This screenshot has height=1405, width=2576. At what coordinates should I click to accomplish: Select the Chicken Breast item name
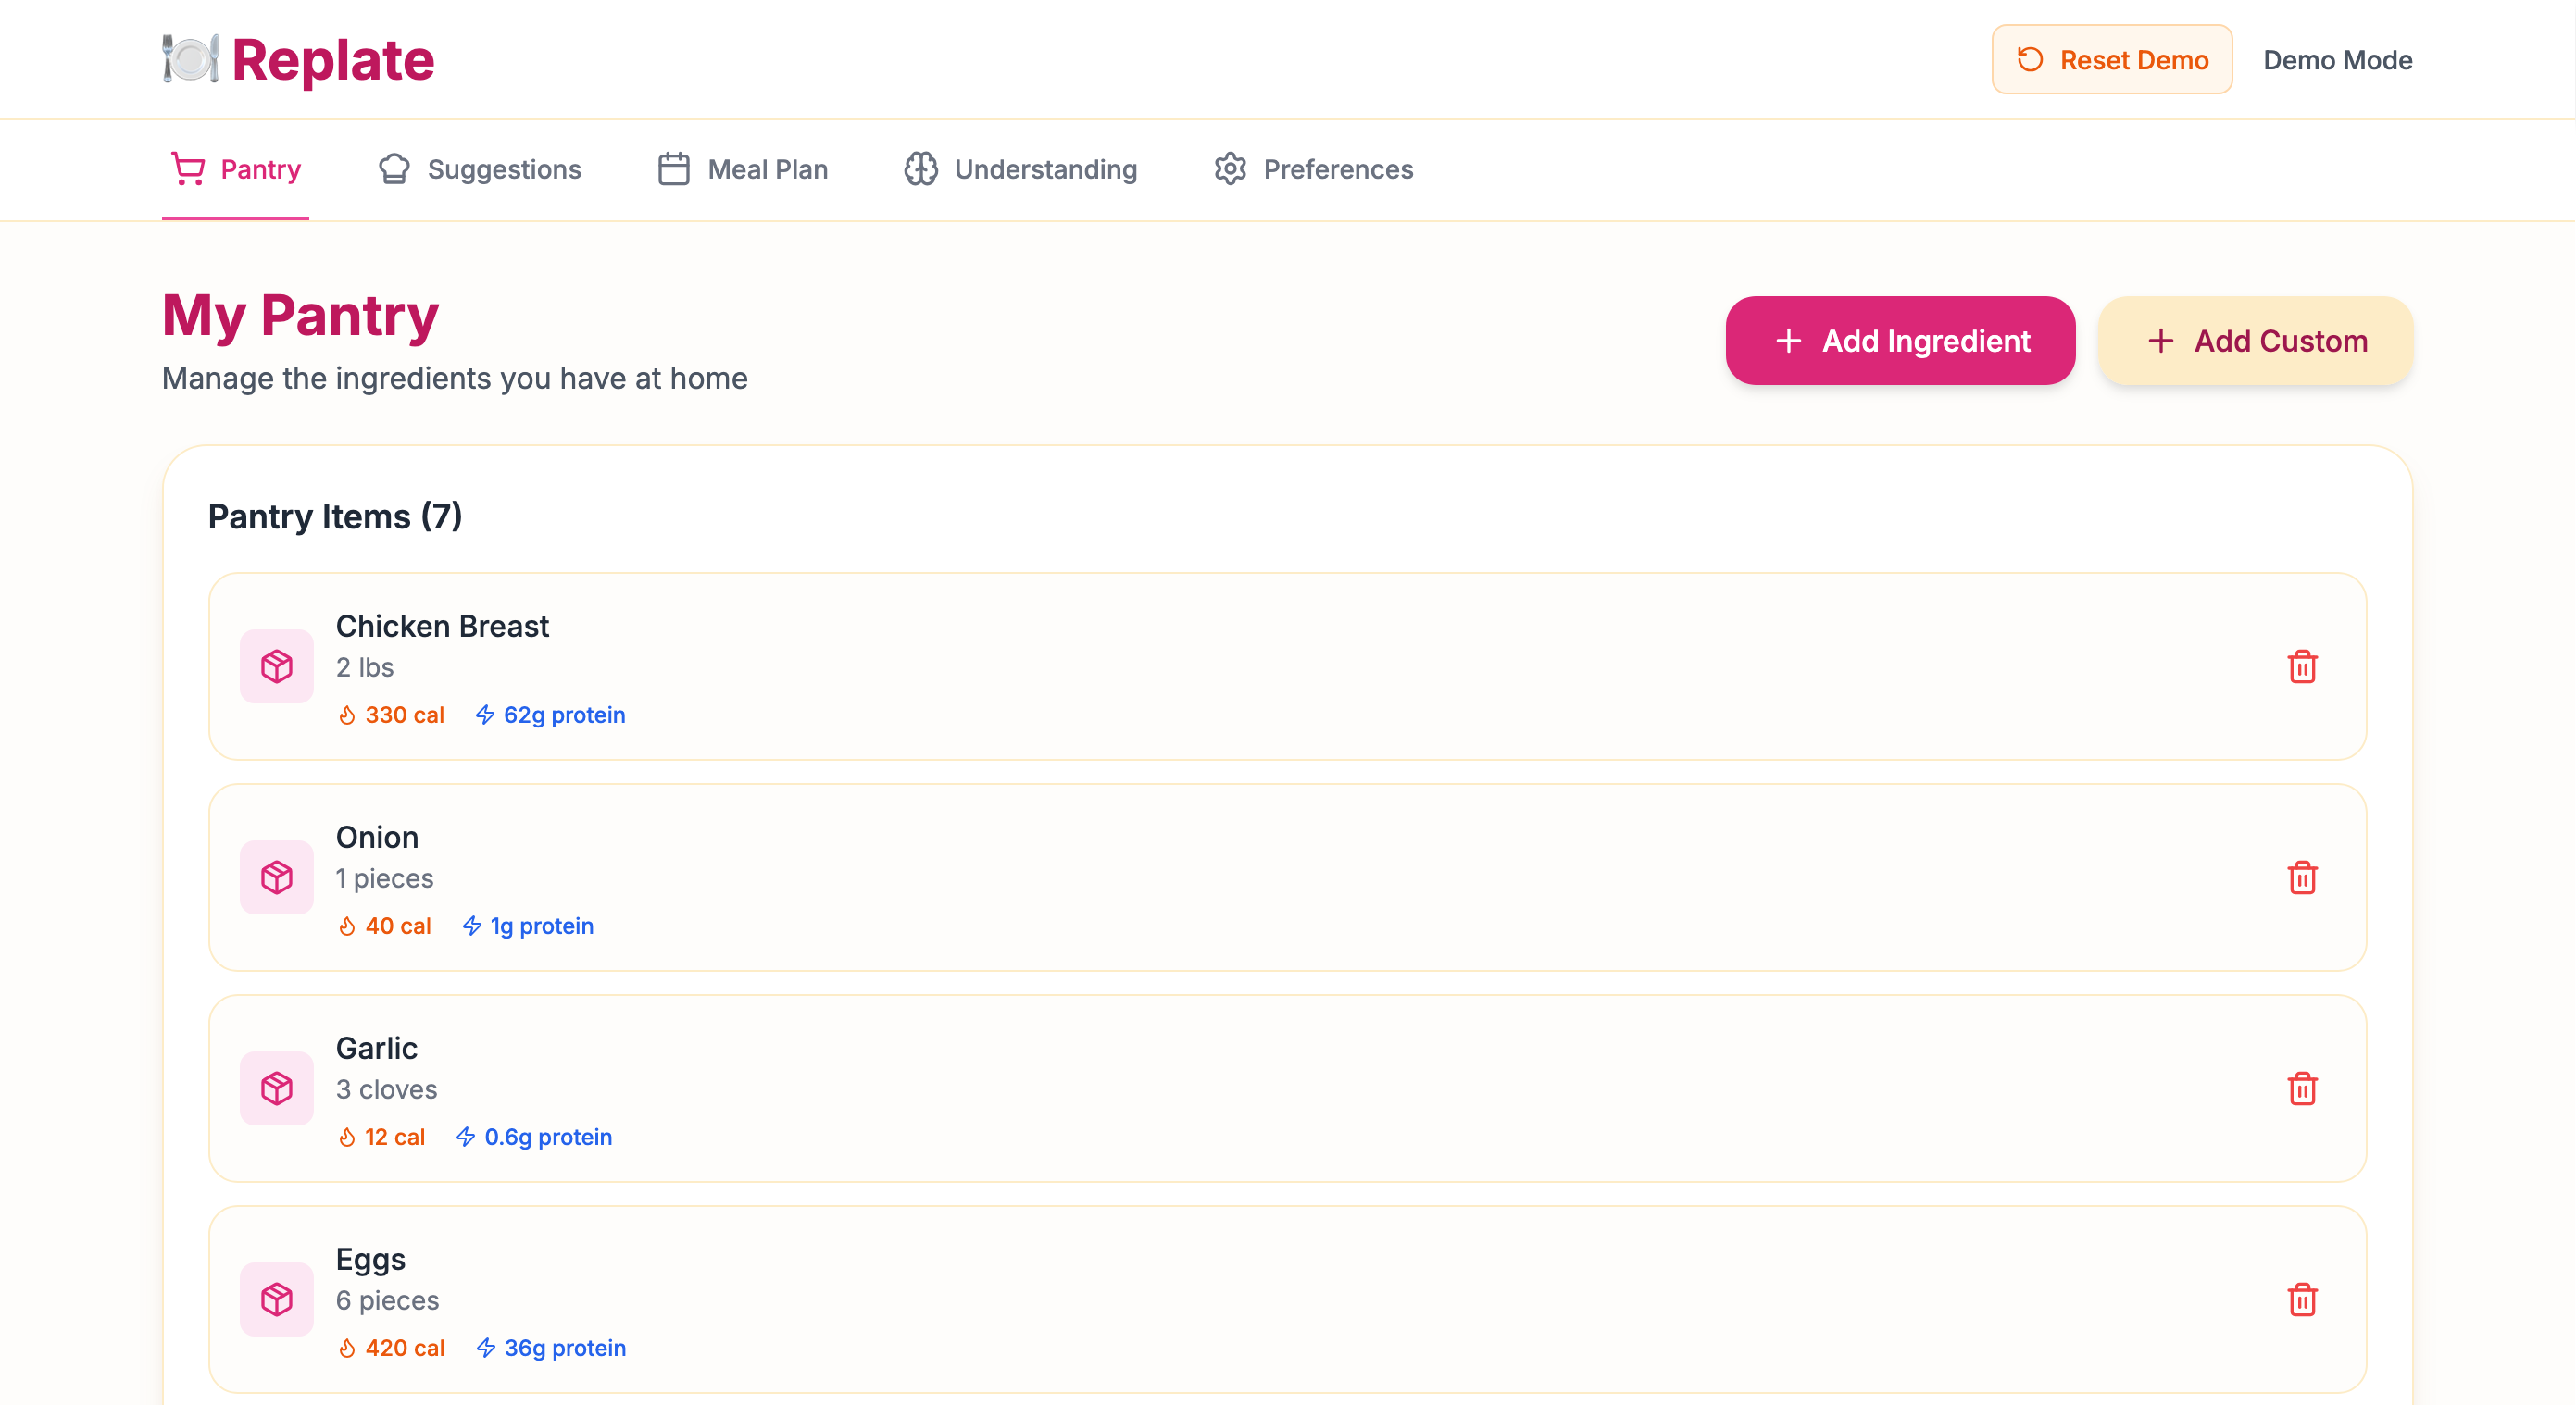[x=442, y=627]
